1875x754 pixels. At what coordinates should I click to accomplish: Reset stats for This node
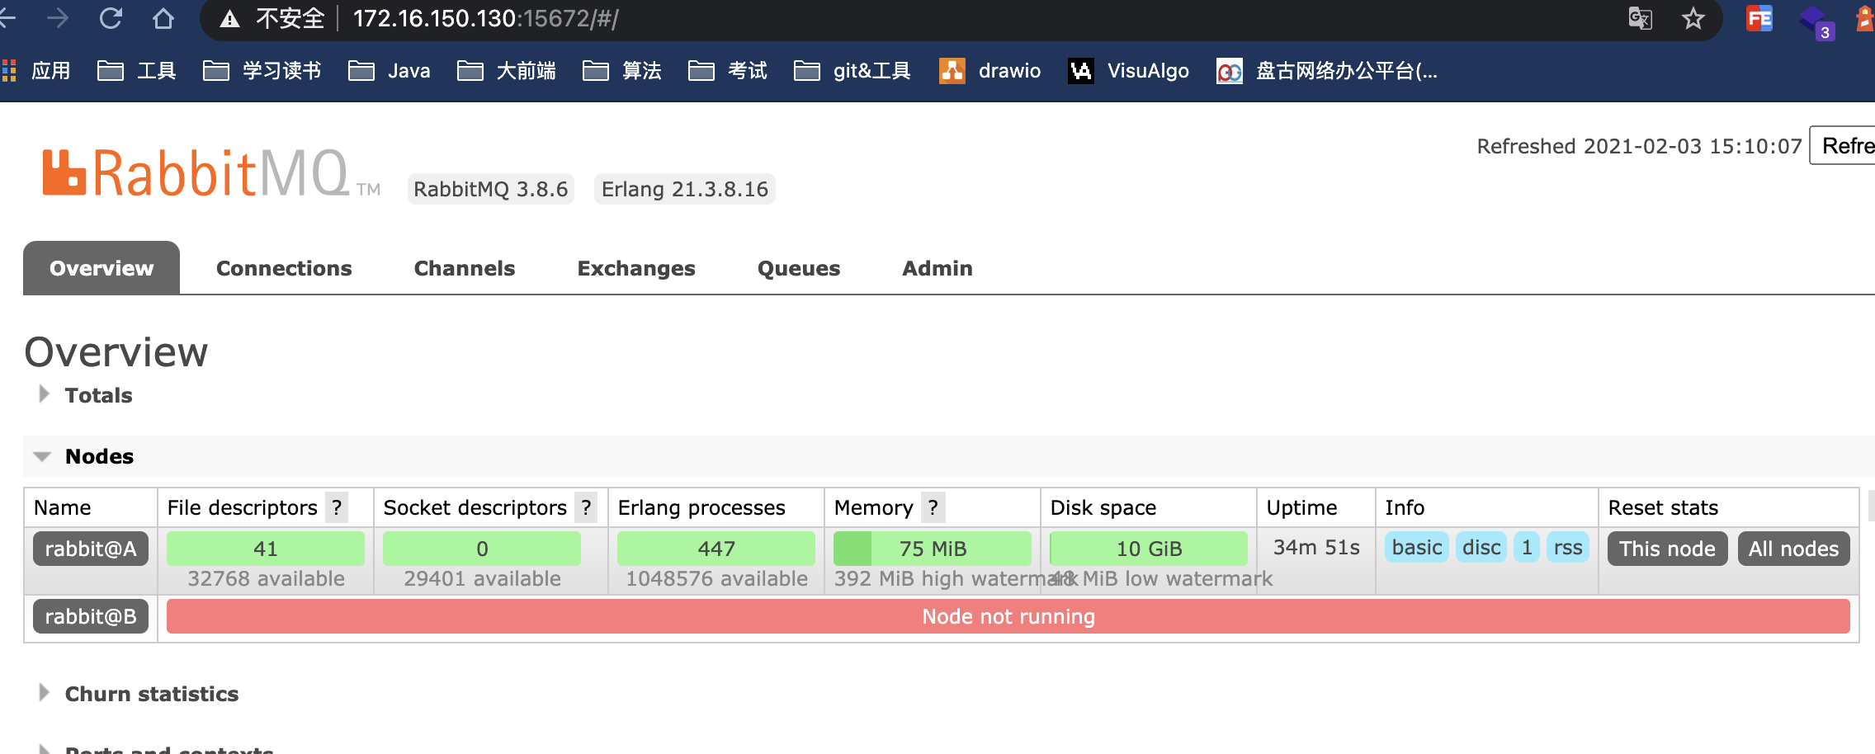1667,549
